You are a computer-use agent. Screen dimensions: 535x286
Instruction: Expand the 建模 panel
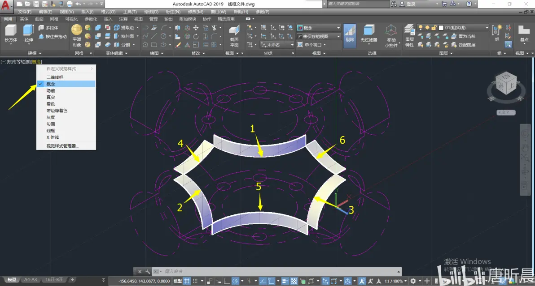[x=35, y=53]
